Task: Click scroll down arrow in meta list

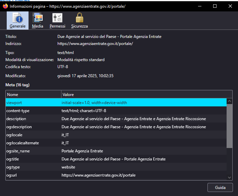Action: pyautogui.click(x=229, y=177)
